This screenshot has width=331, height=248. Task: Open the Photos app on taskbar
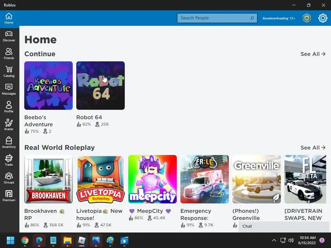point(96,240)
